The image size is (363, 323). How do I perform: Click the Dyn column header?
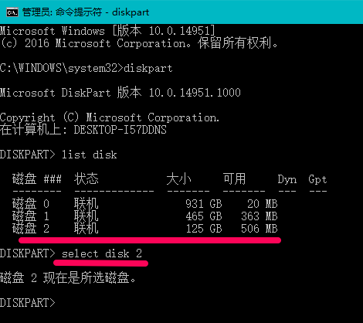pyautogui.click(x=287, y=179)
